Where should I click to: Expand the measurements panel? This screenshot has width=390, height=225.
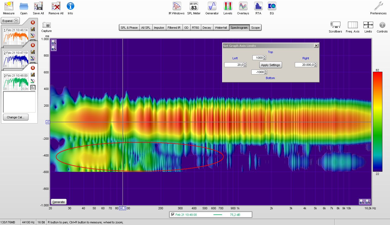[10, 21]
